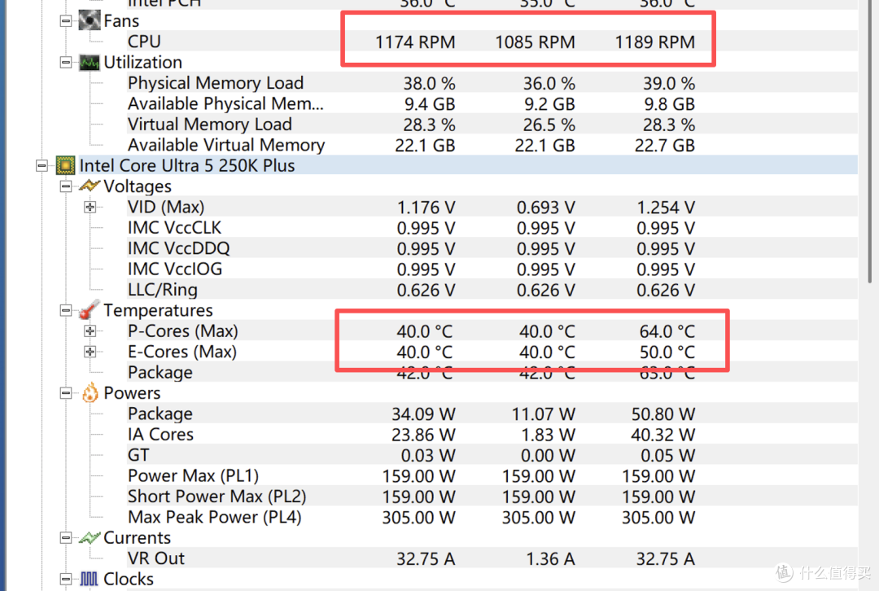
Task: Click the Utilization graph icon
Action: coord(90,62)
